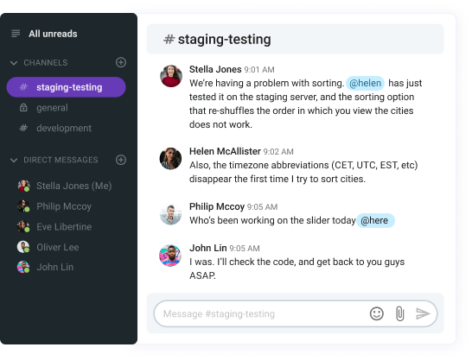Collapse the Direct Messages section chevron
This screenshot has width=472, height=360.
pyautogui.click(x=14, y=160)
